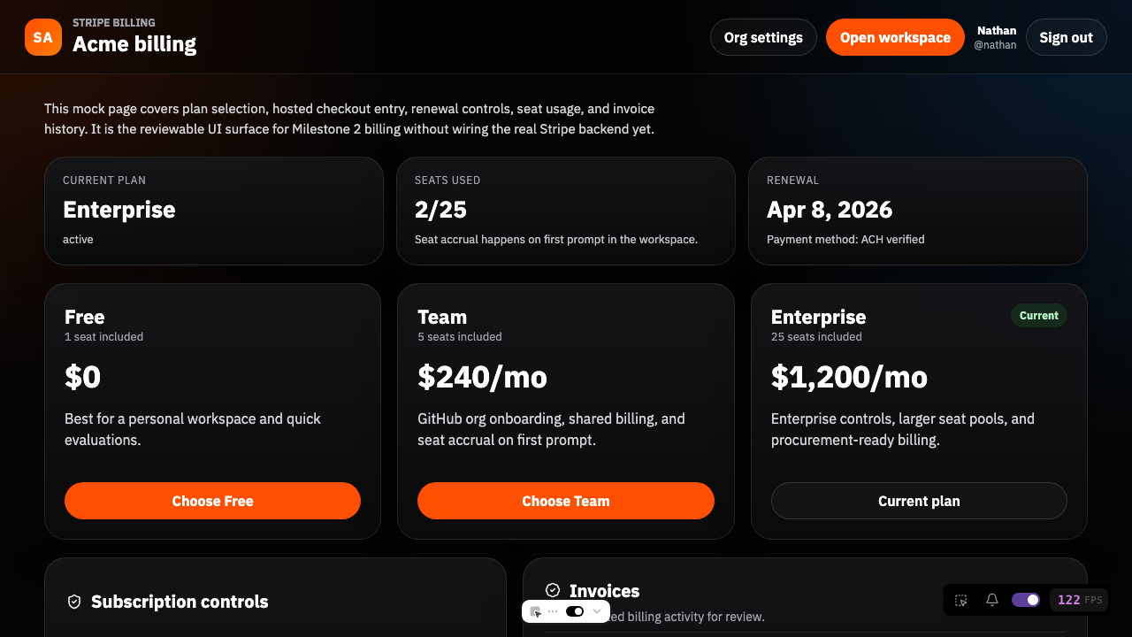Click the element selector icon in dark toolbar

click(961, 600)
